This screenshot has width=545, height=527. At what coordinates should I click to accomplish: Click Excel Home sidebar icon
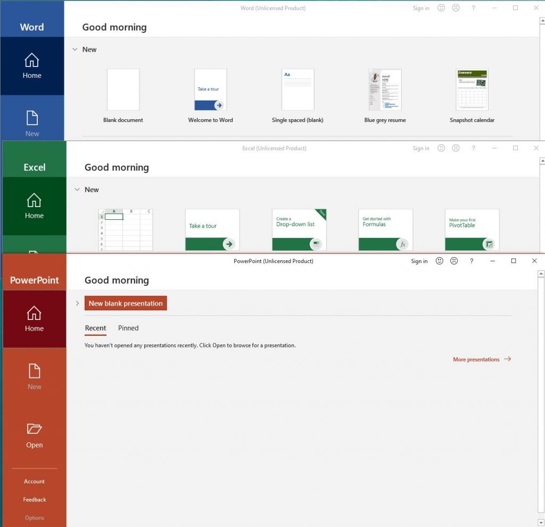click(34, 200)
